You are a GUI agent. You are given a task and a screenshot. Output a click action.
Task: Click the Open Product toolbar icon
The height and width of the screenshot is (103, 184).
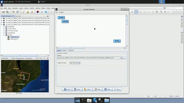click(3, 12)
